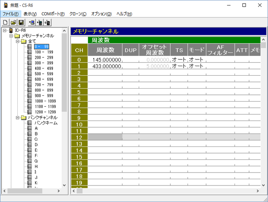Screen dimensions: 268x202
Task: Click the DUP column header
Action: click(130, 50)
